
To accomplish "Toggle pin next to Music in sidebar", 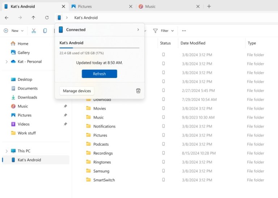I will [x=66, y=106].
